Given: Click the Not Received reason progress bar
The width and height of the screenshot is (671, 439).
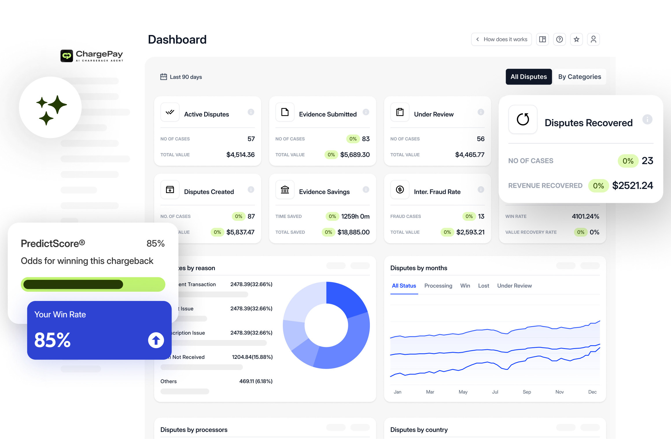Looking at the screenshot, I should point(202,367).
